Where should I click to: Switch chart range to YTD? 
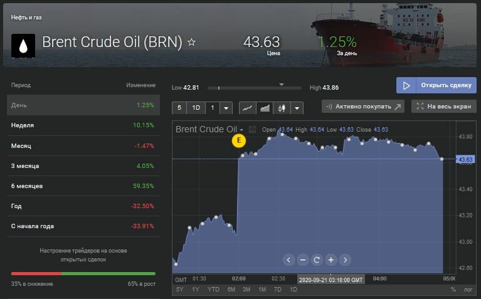(214, 290)
